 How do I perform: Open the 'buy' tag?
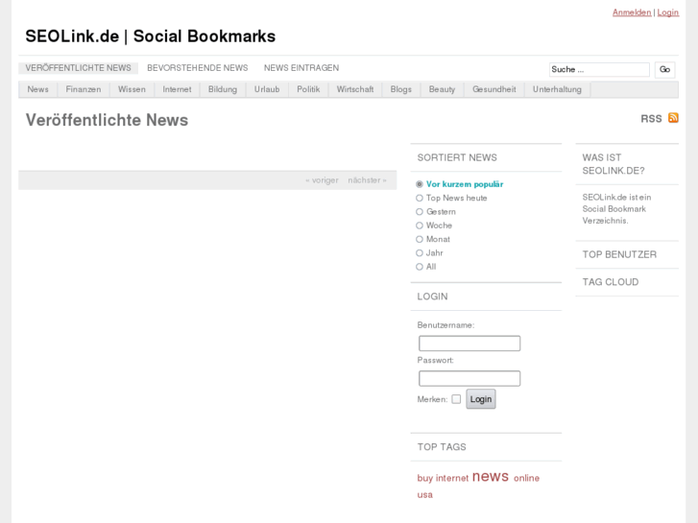point(425,479)
